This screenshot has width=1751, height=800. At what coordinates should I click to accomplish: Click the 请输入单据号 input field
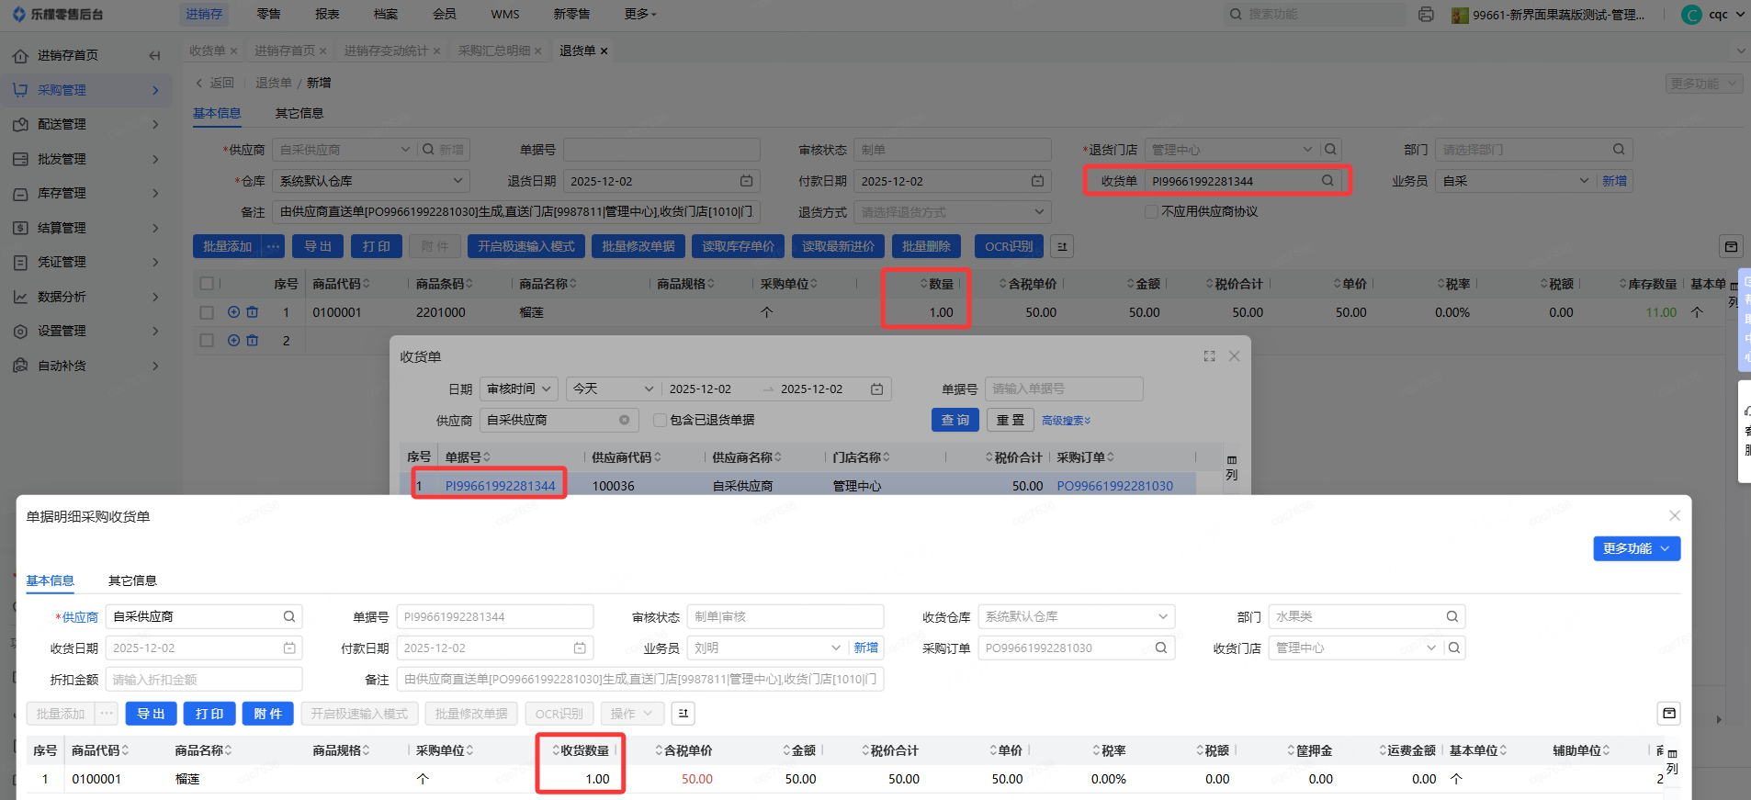pyautogui.click(x=1063, y=389)
